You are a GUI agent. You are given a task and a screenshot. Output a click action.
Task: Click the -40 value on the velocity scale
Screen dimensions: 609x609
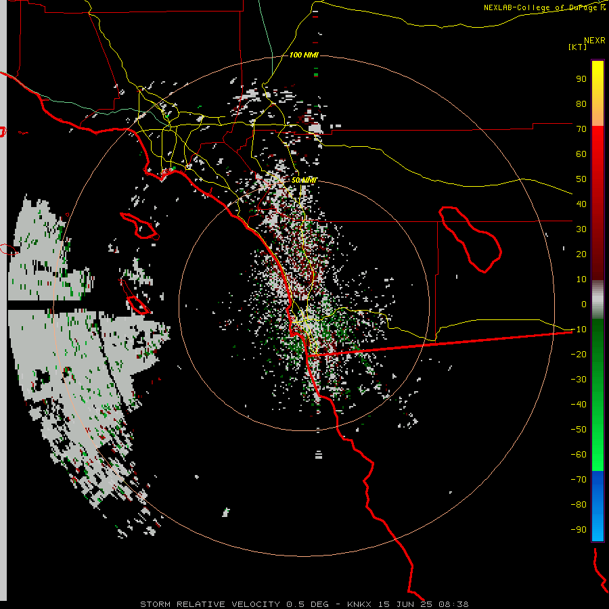pyautogui.click(x=579, y=405)
